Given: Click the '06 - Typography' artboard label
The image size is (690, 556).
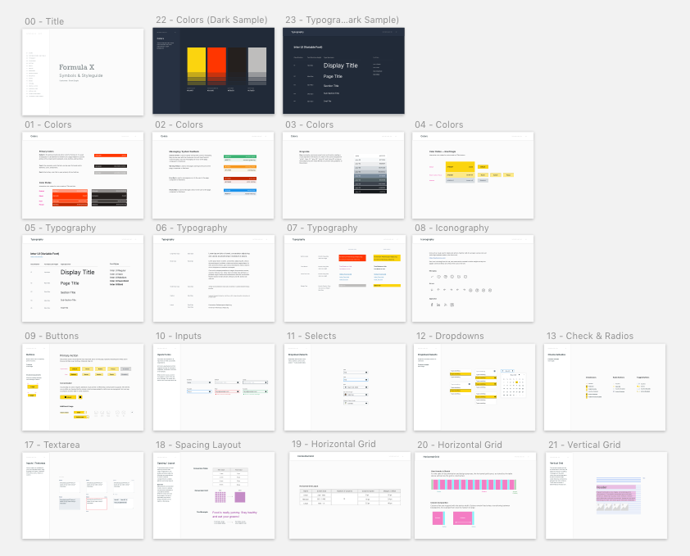Looking at the screenshot, I should click(192, 228).
